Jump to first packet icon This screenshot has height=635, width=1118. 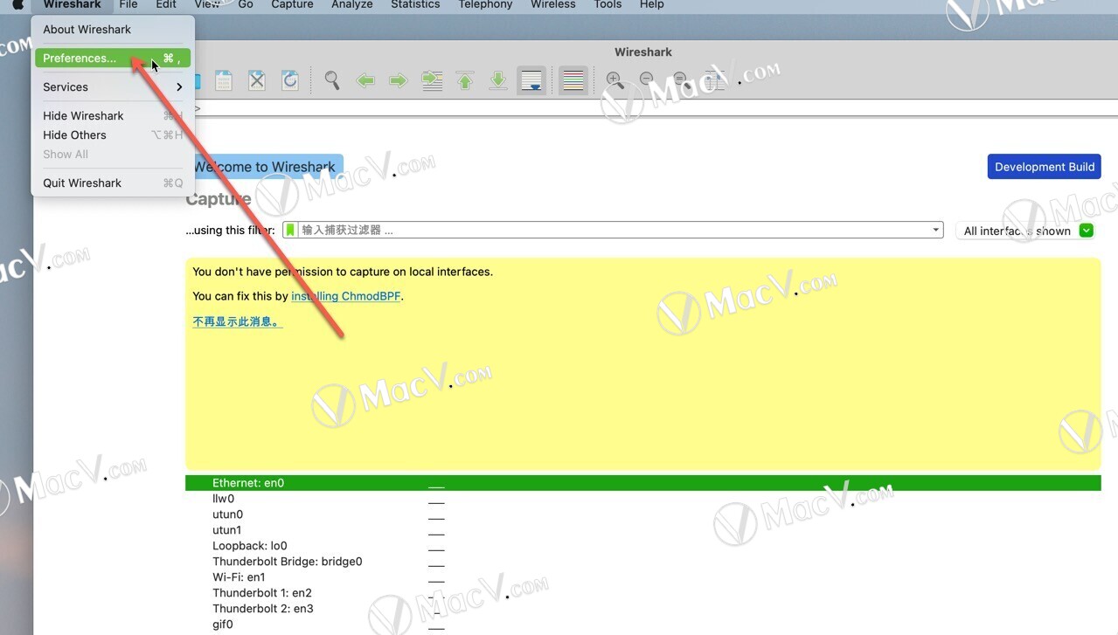point(465,81)
